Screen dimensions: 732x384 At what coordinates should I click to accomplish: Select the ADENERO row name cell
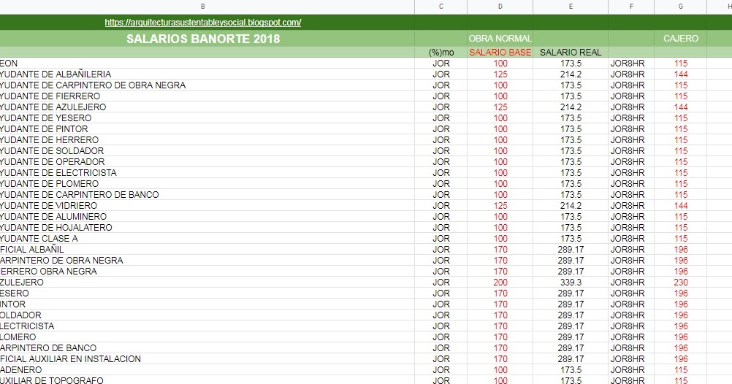click(207, 370)
